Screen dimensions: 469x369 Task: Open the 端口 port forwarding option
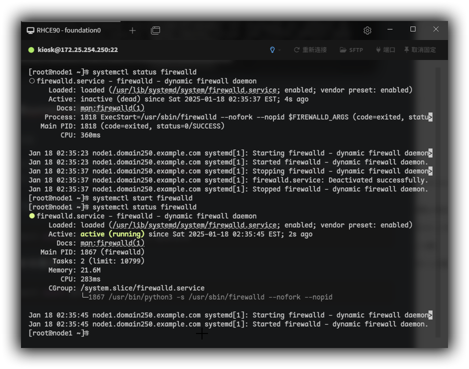click(385, 50)
